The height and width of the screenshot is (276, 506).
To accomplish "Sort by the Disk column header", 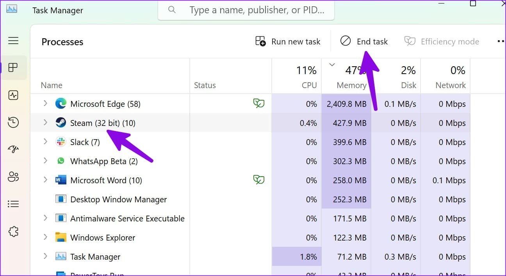I will pos(396,76).
